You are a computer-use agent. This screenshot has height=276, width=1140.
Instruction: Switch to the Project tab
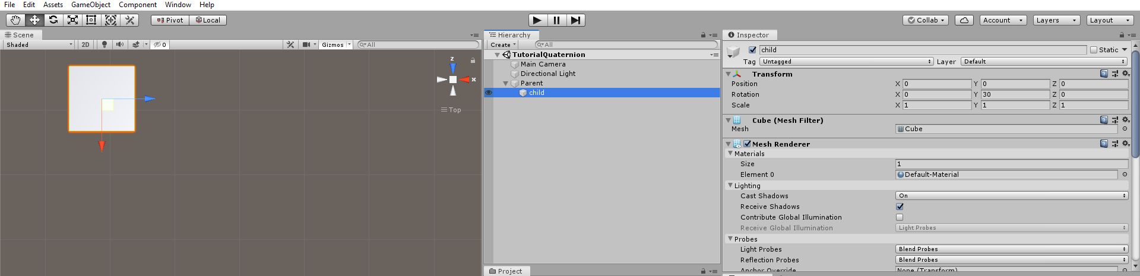(x=506, y=271)
